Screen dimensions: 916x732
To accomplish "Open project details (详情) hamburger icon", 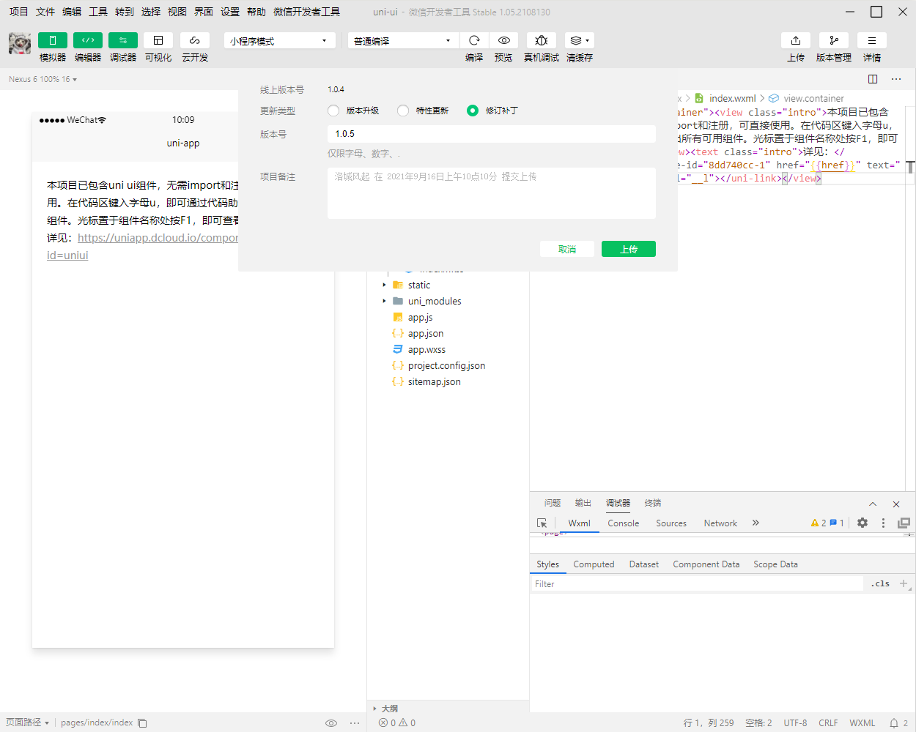I will (872, 40).
